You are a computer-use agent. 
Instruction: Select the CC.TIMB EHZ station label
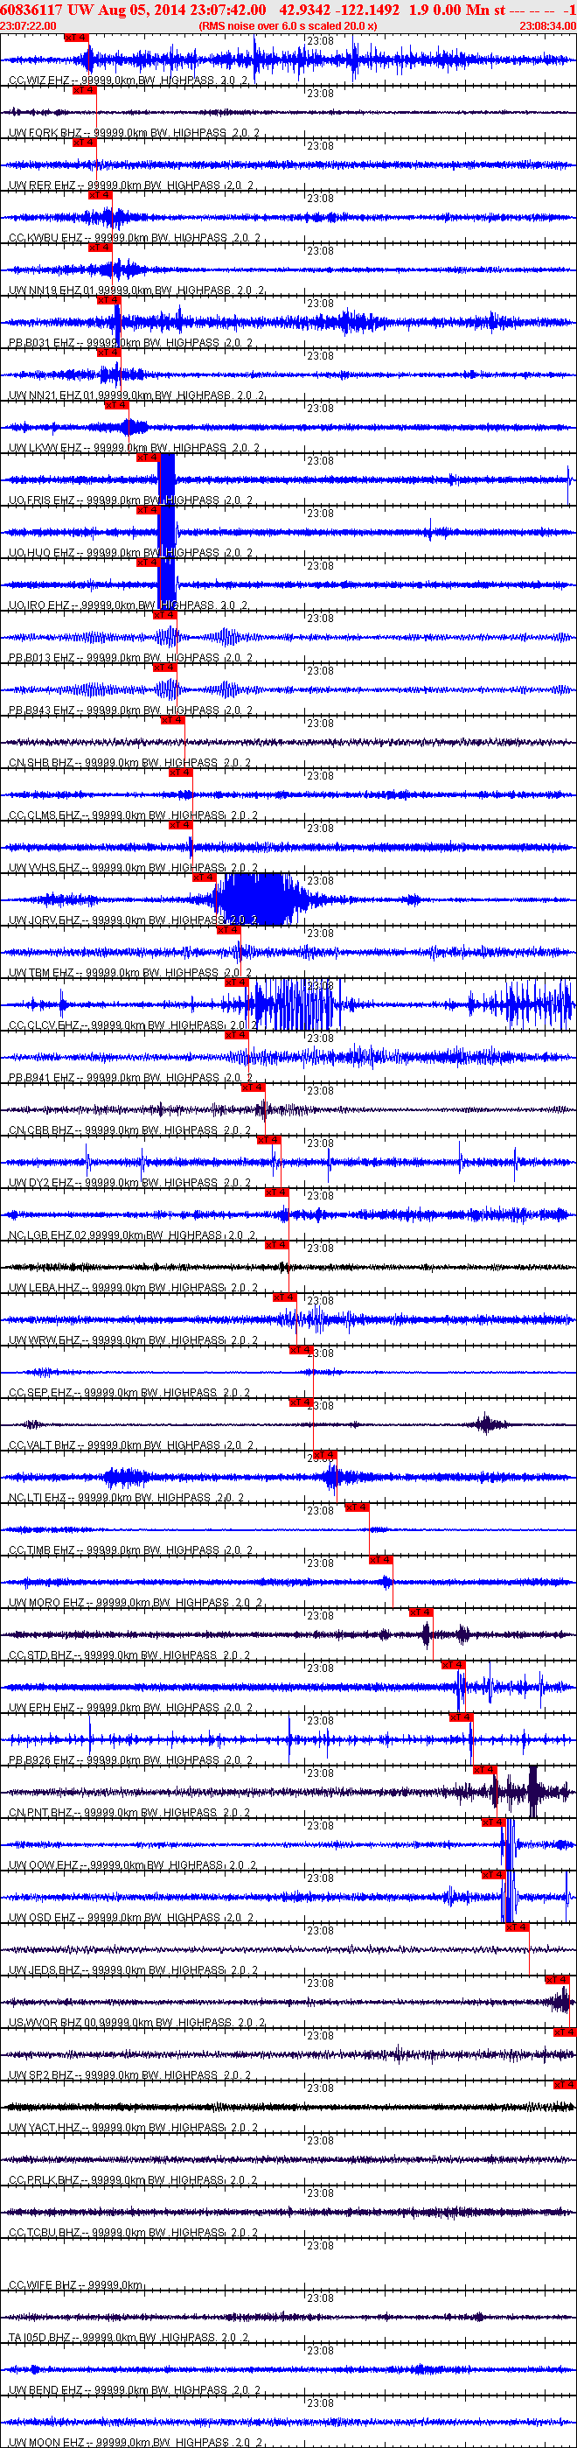click(x=131, y=1550)
